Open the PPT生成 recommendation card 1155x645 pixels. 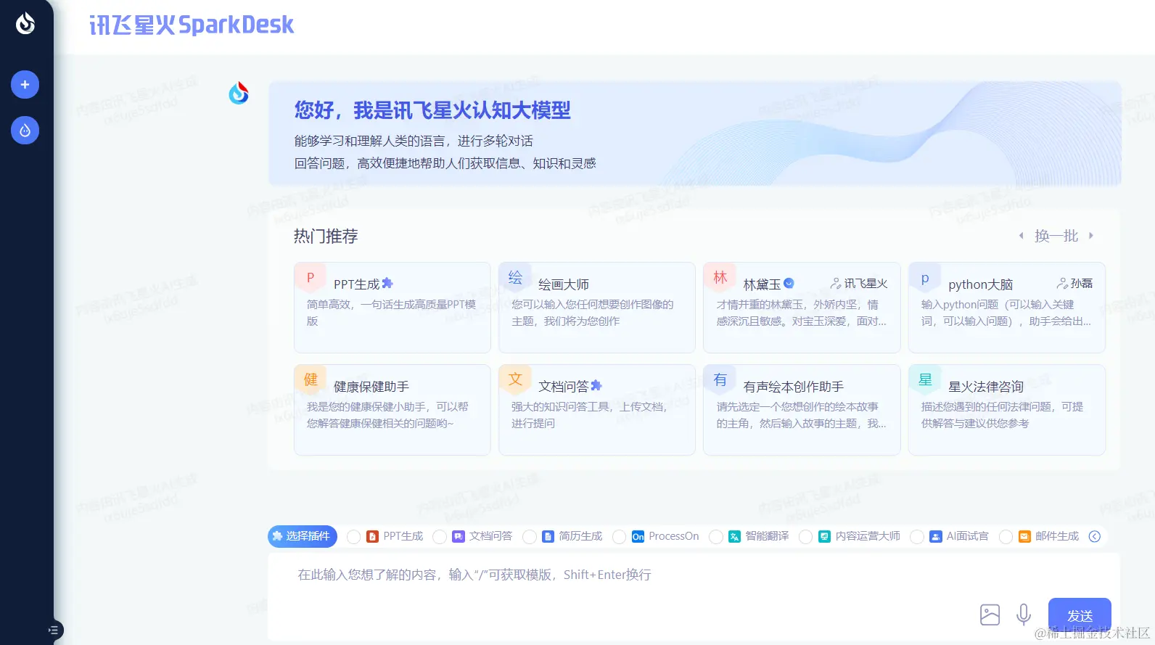392,308
